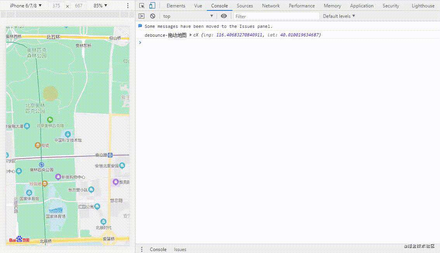Select the Console tab in the top bar
This screenshot has height=253, width=440.
click(220, 5)
